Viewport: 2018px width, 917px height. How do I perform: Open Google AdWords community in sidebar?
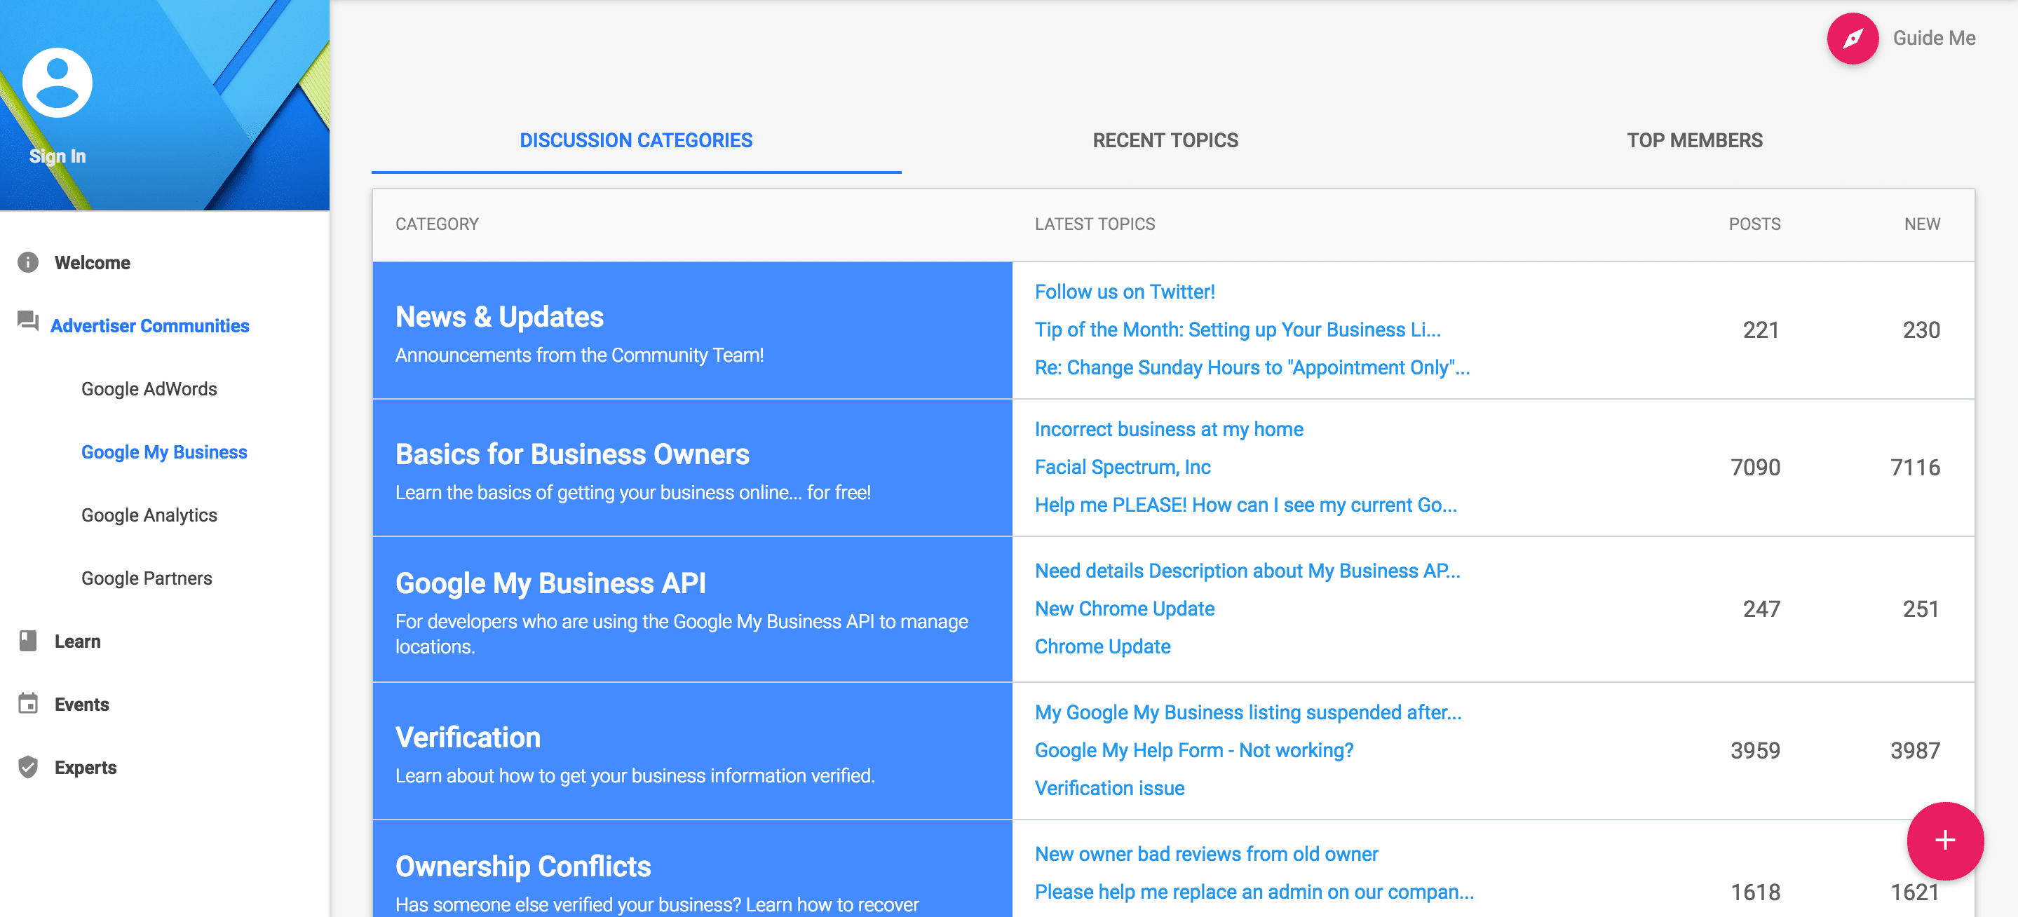click(x=149, y=389)
